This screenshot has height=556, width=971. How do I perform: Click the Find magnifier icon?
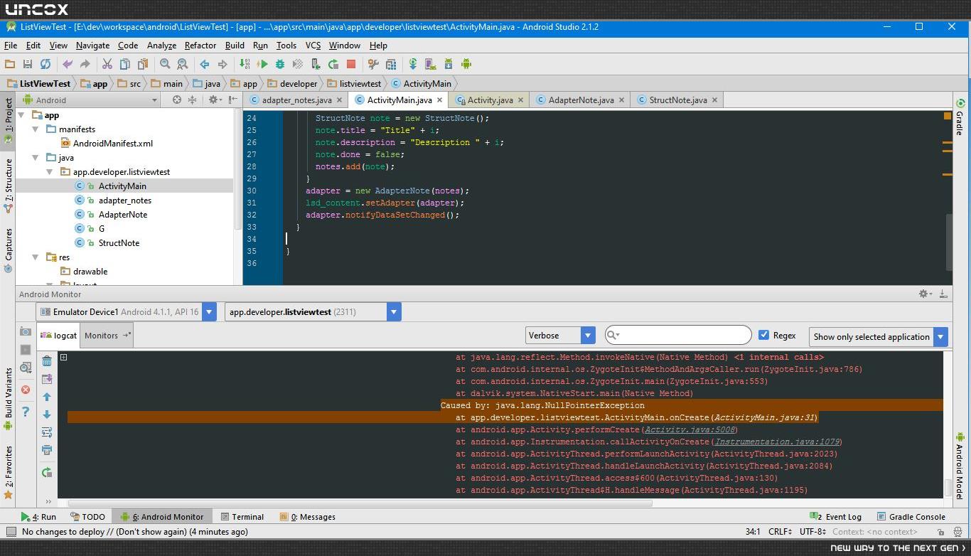click(x=165, y=64)
